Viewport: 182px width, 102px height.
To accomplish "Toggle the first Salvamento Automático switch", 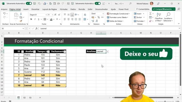I will click(29, 3).
